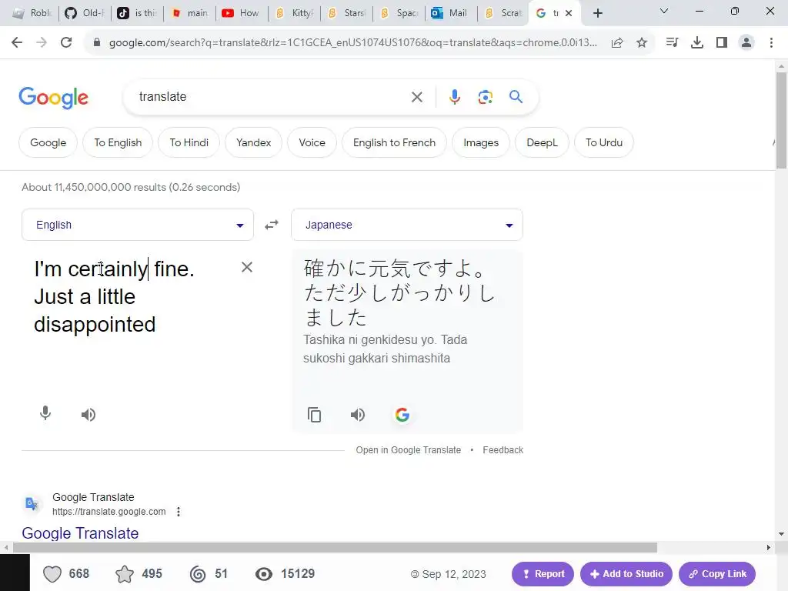Image resolution: width=788 pixels, height=591 pixels.
Task: Click the Google Translate result favicon
Action: [x=32, y=503]
